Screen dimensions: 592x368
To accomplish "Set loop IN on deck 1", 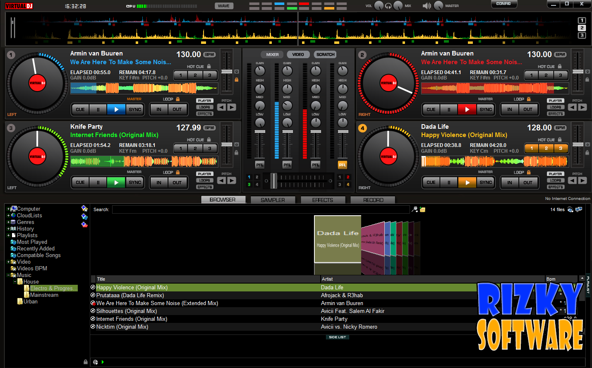I will (x=159, y=110).
